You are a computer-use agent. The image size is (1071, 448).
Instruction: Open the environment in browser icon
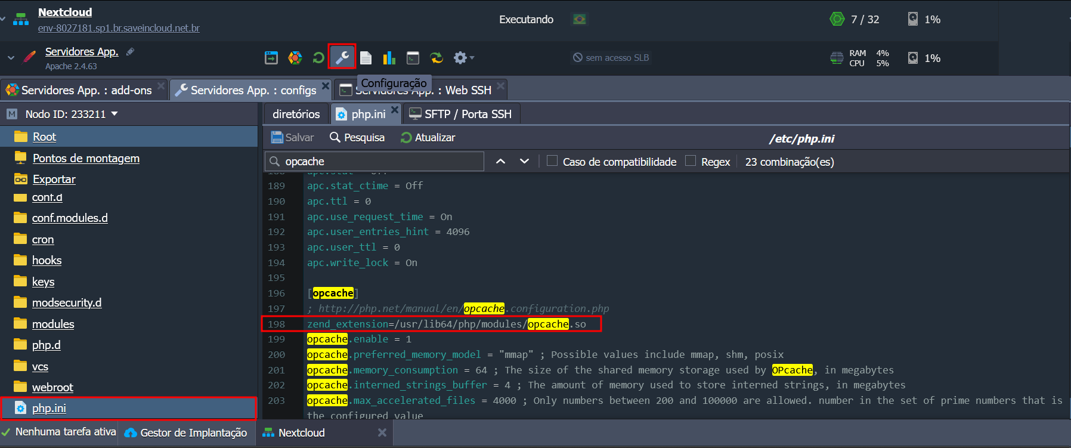click(271, 58)
